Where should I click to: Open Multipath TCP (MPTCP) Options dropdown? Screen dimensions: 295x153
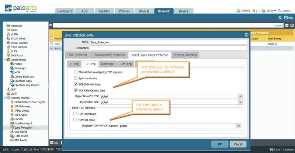pyautogui.click(x=239, y=126)
